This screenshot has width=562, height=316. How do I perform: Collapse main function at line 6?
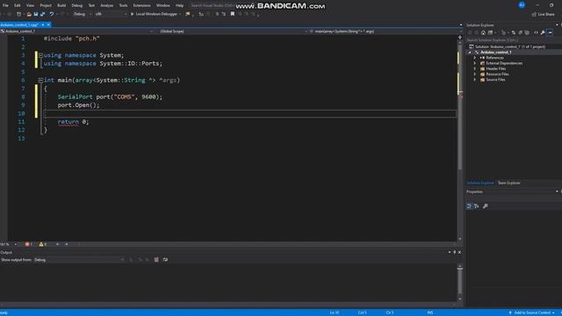pos(40,80)
